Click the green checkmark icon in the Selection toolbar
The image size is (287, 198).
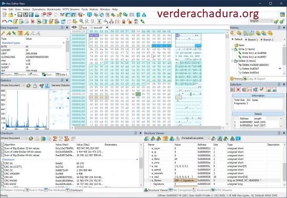pos(262,90)
